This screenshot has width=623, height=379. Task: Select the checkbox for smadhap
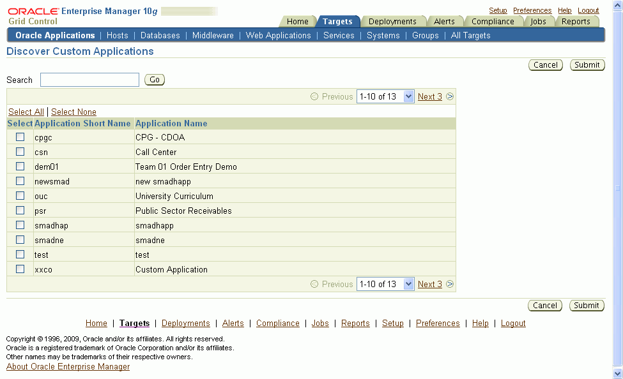[x=20, y=225]
